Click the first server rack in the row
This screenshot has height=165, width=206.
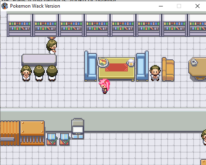(20, 25)
